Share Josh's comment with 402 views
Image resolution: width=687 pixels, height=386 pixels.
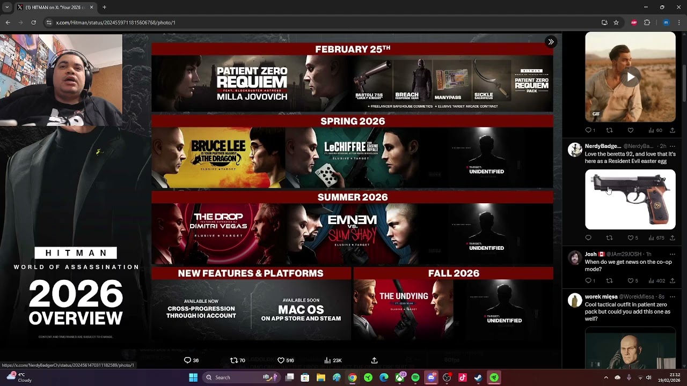[672, 280]
